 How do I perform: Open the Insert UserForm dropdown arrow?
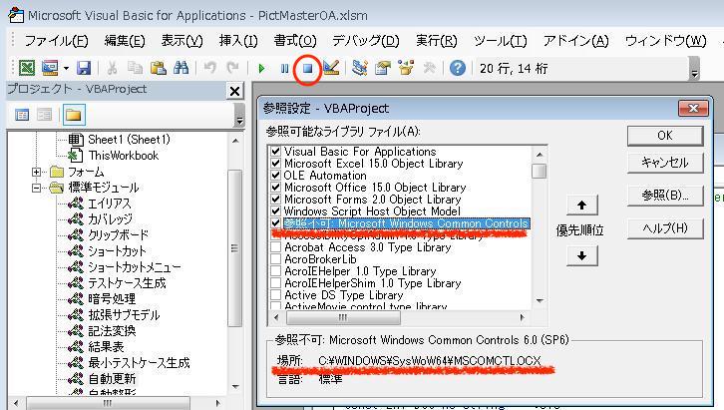[x=66, y=69]
